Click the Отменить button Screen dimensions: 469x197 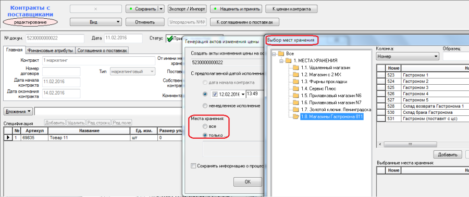click(145, 22)
